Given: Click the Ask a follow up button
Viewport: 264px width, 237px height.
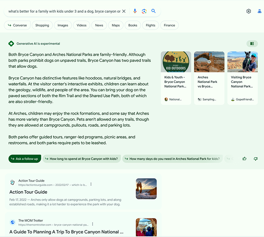Looking at the screenshot, I should (25, 159).
